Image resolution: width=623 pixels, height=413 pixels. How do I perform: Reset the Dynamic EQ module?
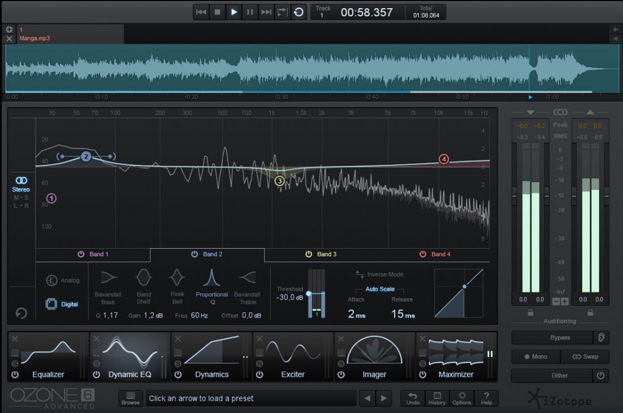pos(21,313)
